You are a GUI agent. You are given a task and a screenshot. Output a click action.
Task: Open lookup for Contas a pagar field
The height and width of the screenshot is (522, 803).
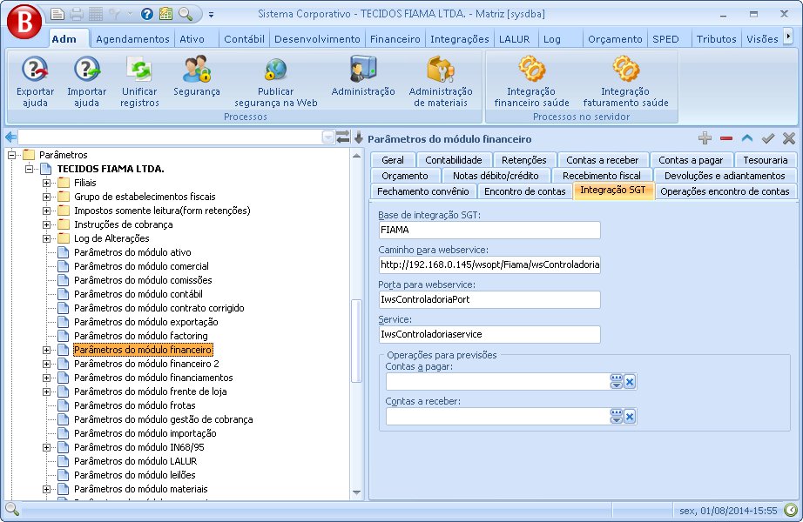tap(616, 382)
